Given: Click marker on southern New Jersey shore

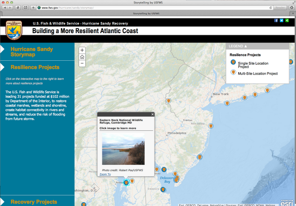Looking at the screenshot, I should [200, 157].
